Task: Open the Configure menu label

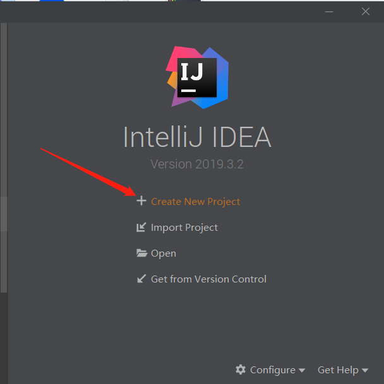Action: (272, 369)
